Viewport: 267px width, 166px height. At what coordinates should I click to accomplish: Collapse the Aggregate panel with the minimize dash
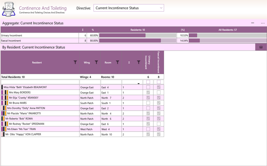(252, 23)
